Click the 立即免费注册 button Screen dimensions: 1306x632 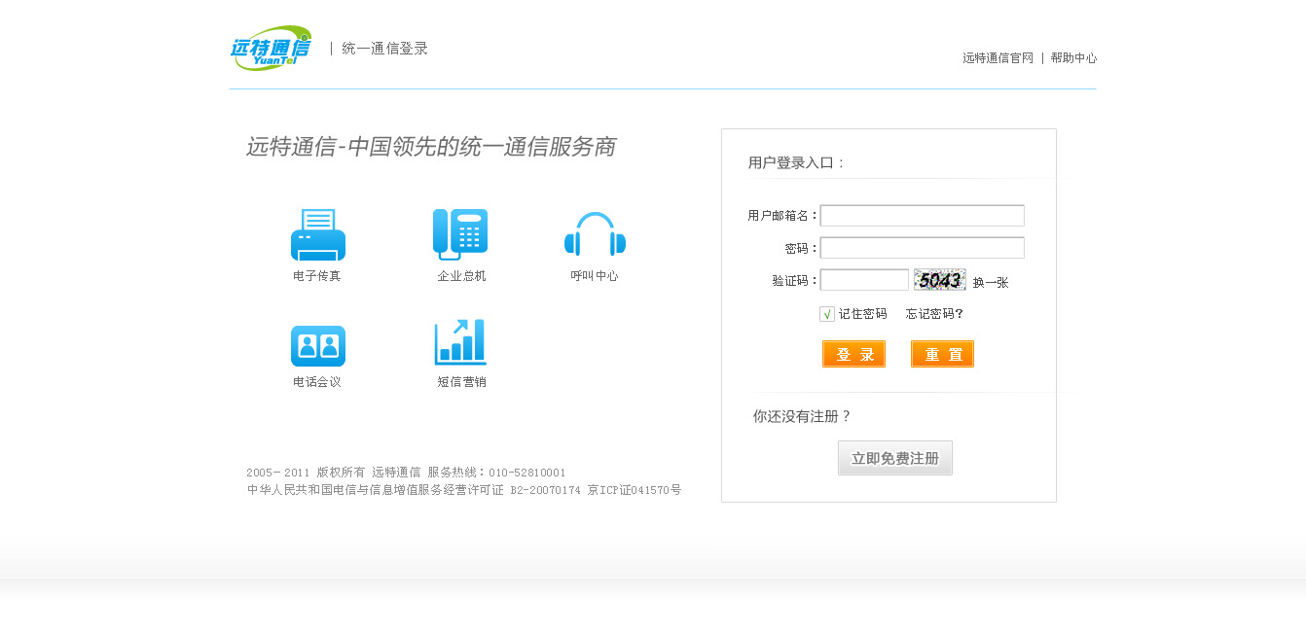tap(895, 458)
